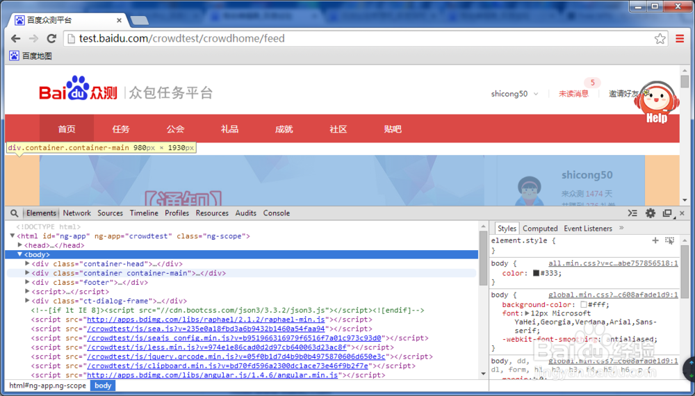Select 社区 in the navigation bar
The width and height of the screenshot is (695, 396).
pos(338,129)
